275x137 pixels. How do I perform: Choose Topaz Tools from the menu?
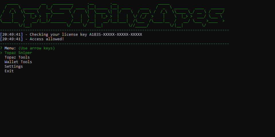tap(17, 57)
